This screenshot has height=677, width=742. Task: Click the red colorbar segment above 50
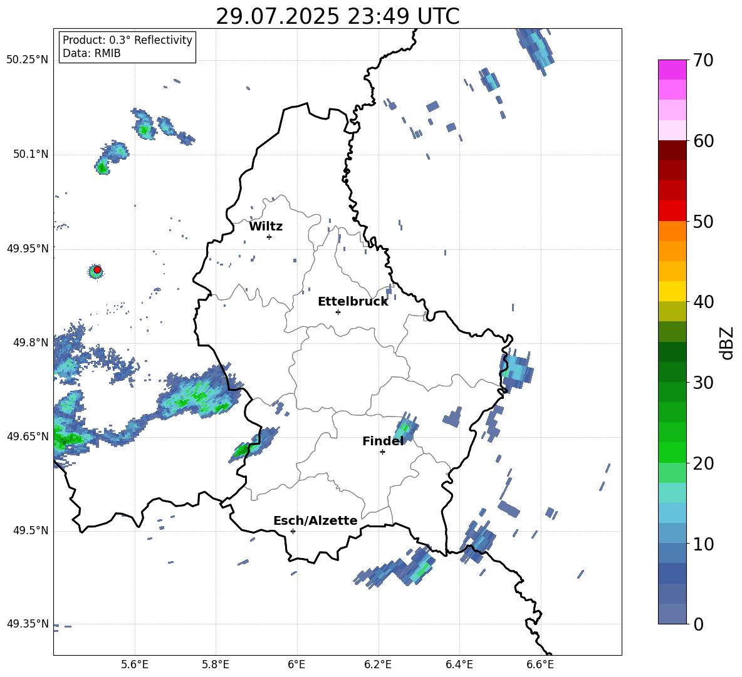tap(672, 211)
